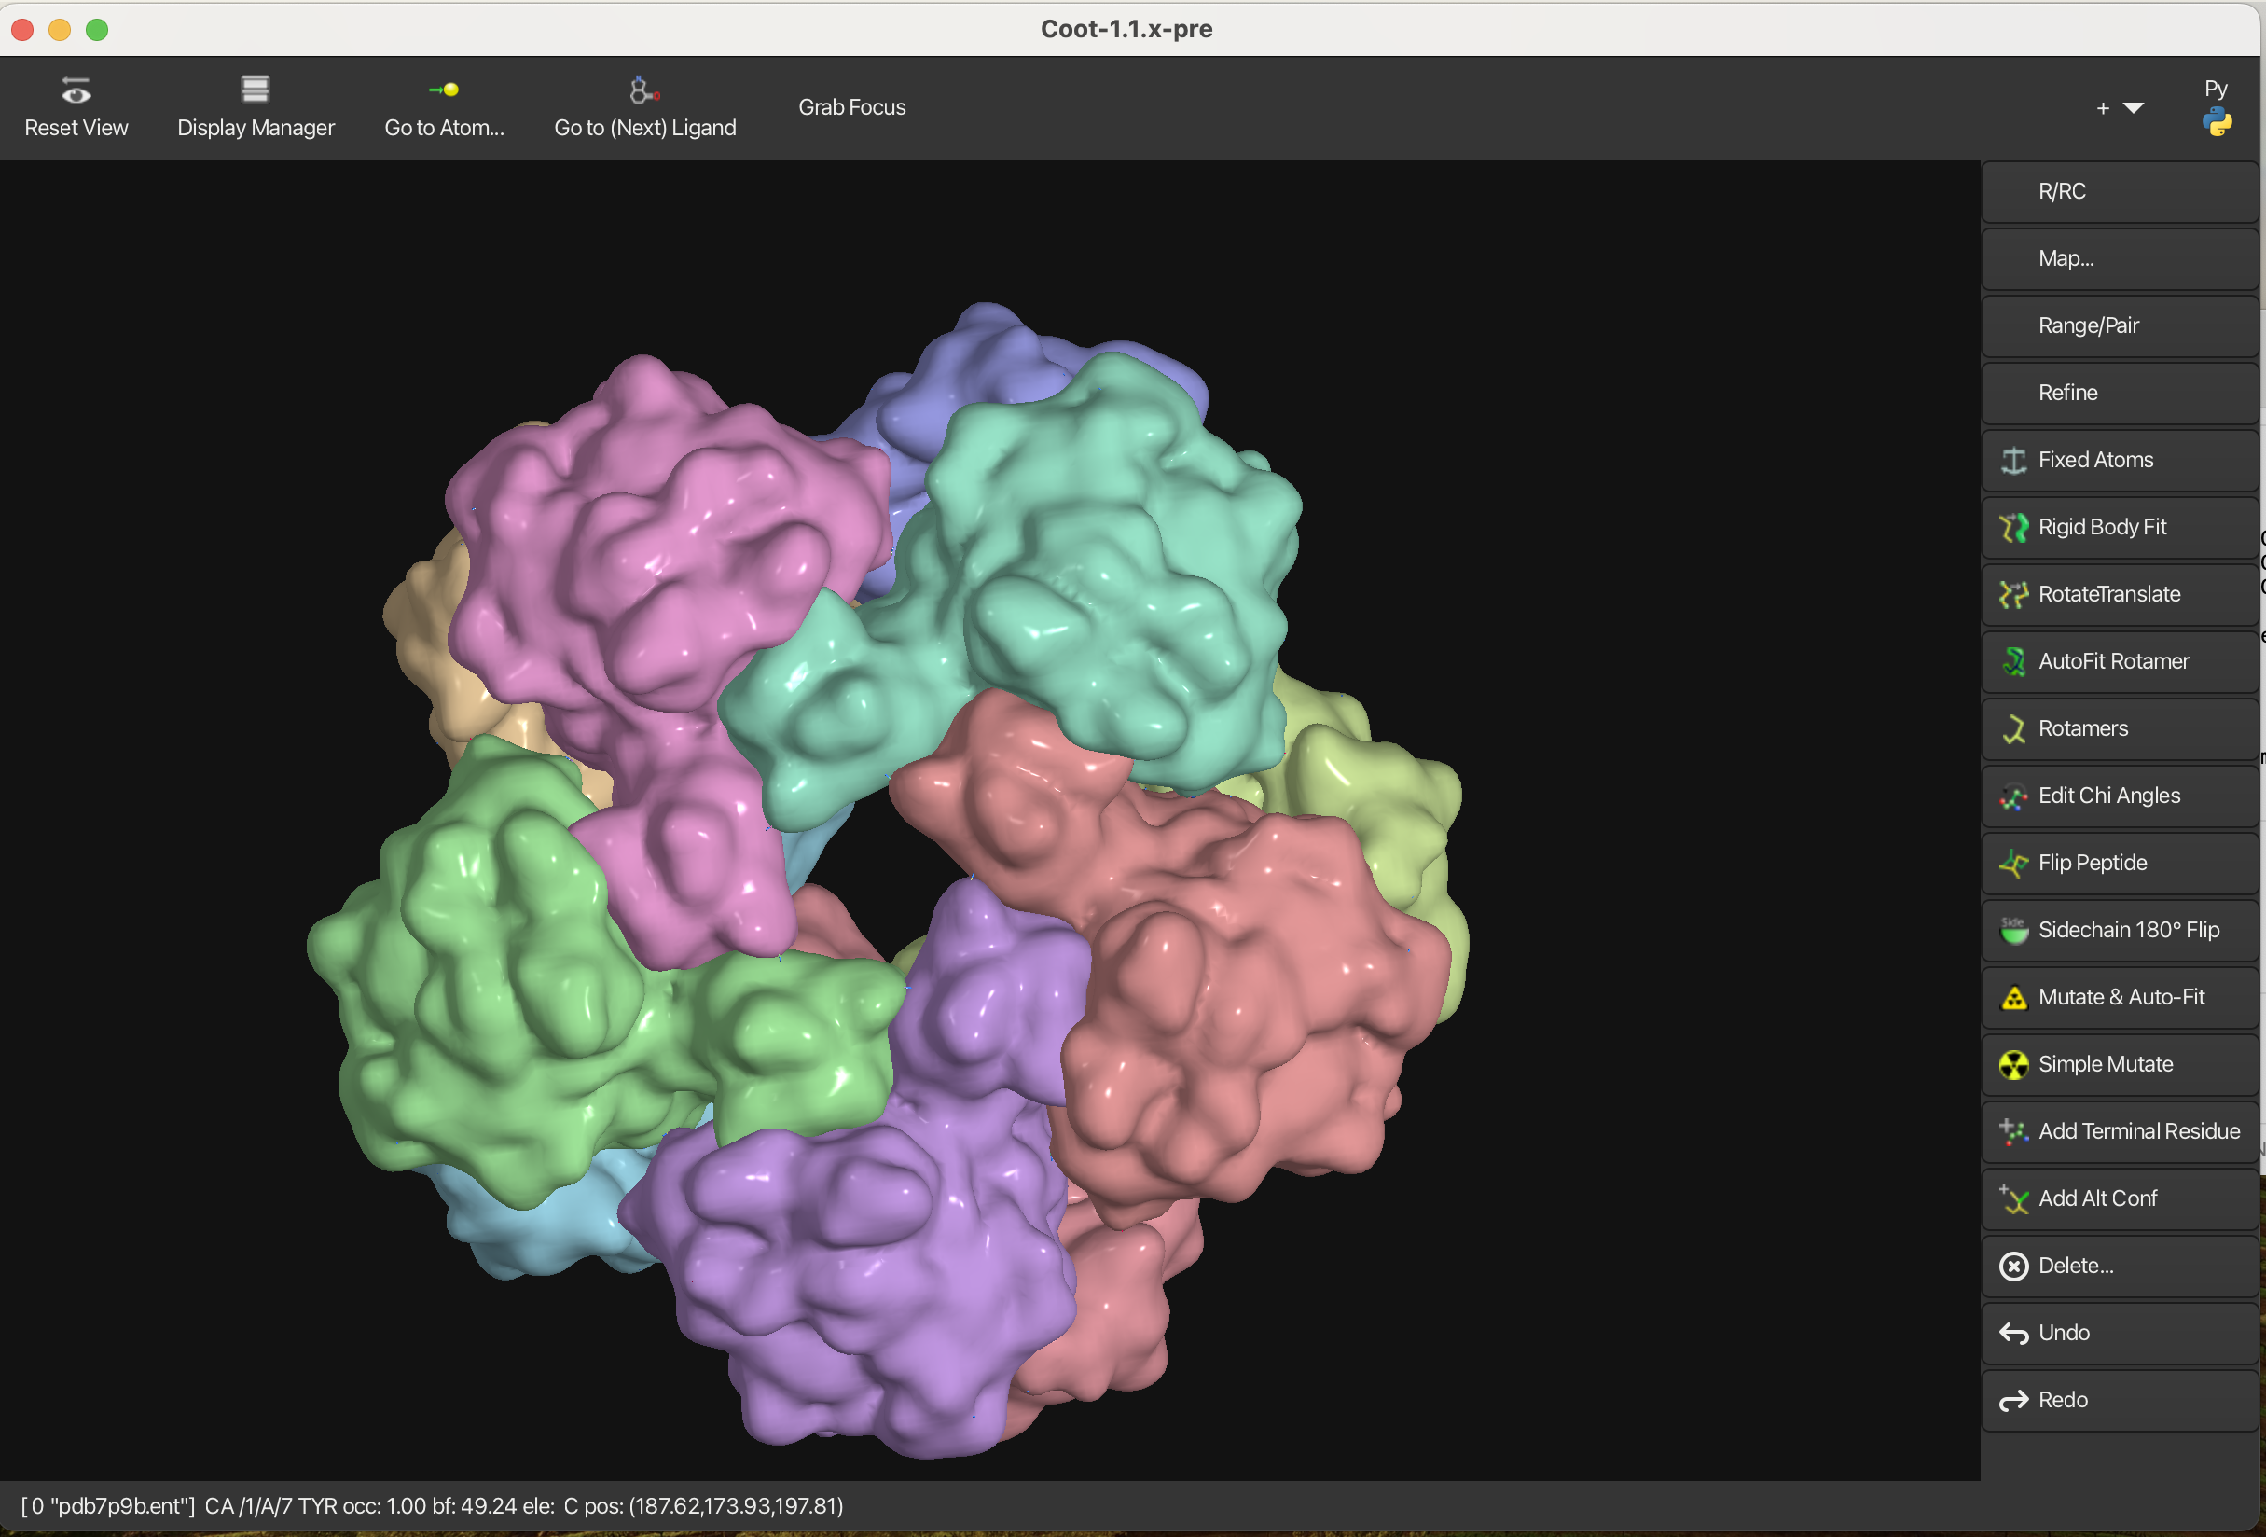Select the Rigid Body Fit tool

(2120, 528)
